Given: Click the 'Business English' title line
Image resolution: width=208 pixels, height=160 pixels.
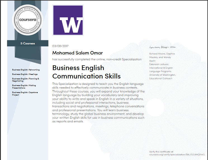Looking at the screenshot, I should [x=78, y=68].
